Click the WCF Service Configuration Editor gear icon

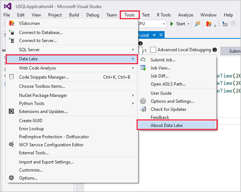click(11, 145)
